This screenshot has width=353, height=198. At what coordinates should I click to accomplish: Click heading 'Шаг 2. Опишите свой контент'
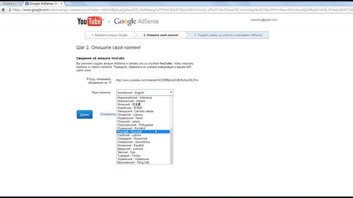pyautogui.click(x=109, y=47)
